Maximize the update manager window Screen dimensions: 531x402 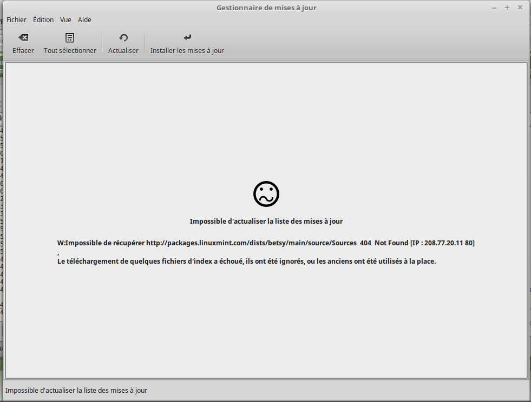[507, 8]
